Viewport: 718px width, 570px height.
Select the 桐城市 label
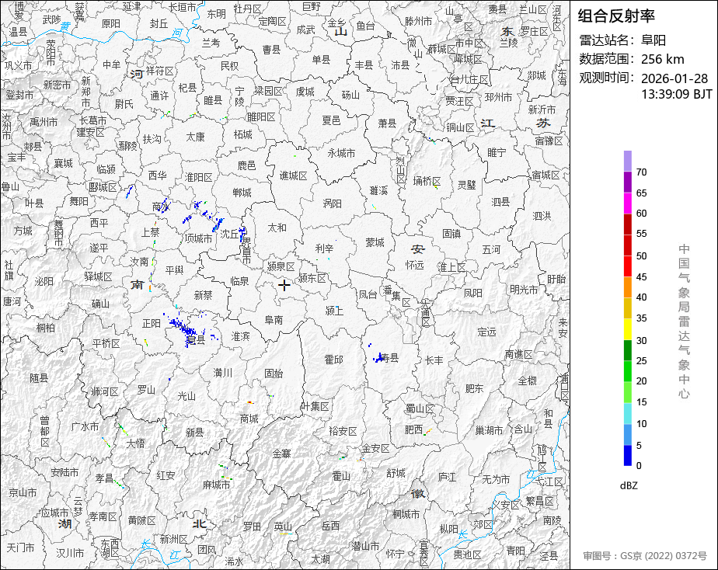point(406,514)
